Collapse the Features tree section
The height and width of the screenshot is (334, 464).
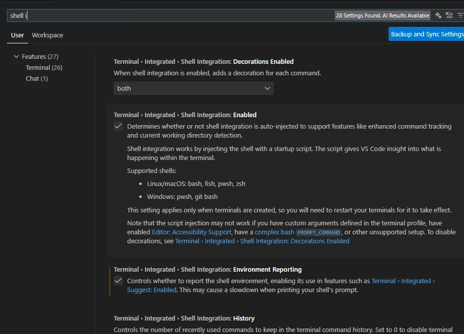click(x=16, y=57)
